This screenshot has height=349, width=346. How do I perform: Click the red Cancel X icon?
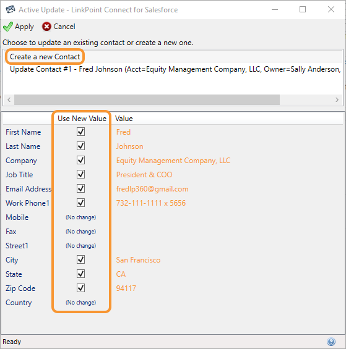[x=46, y=27]
